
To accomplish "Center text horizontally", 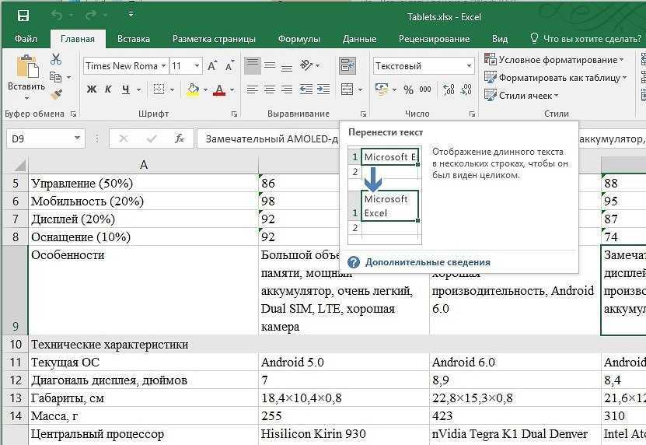I will [x=270, y=89].
